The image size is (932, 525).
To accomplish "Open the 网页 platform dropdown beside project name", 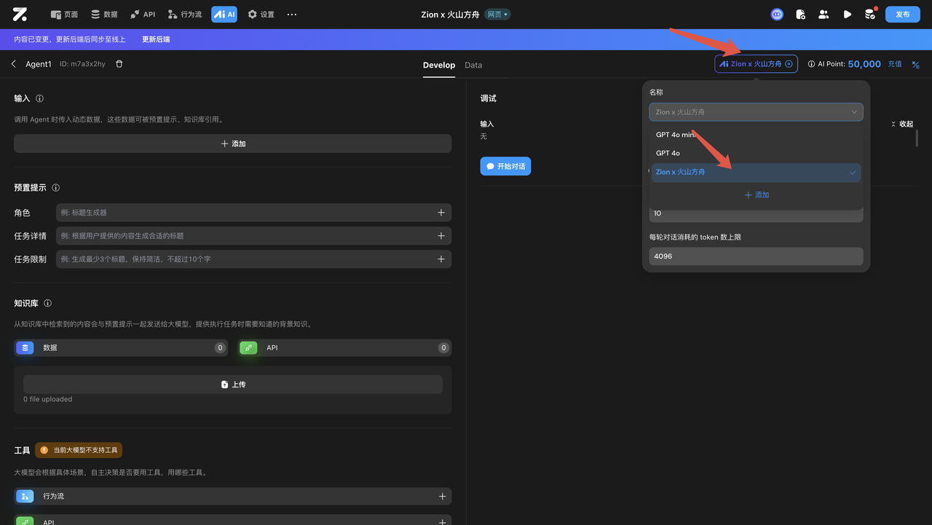I will [498, 14].
